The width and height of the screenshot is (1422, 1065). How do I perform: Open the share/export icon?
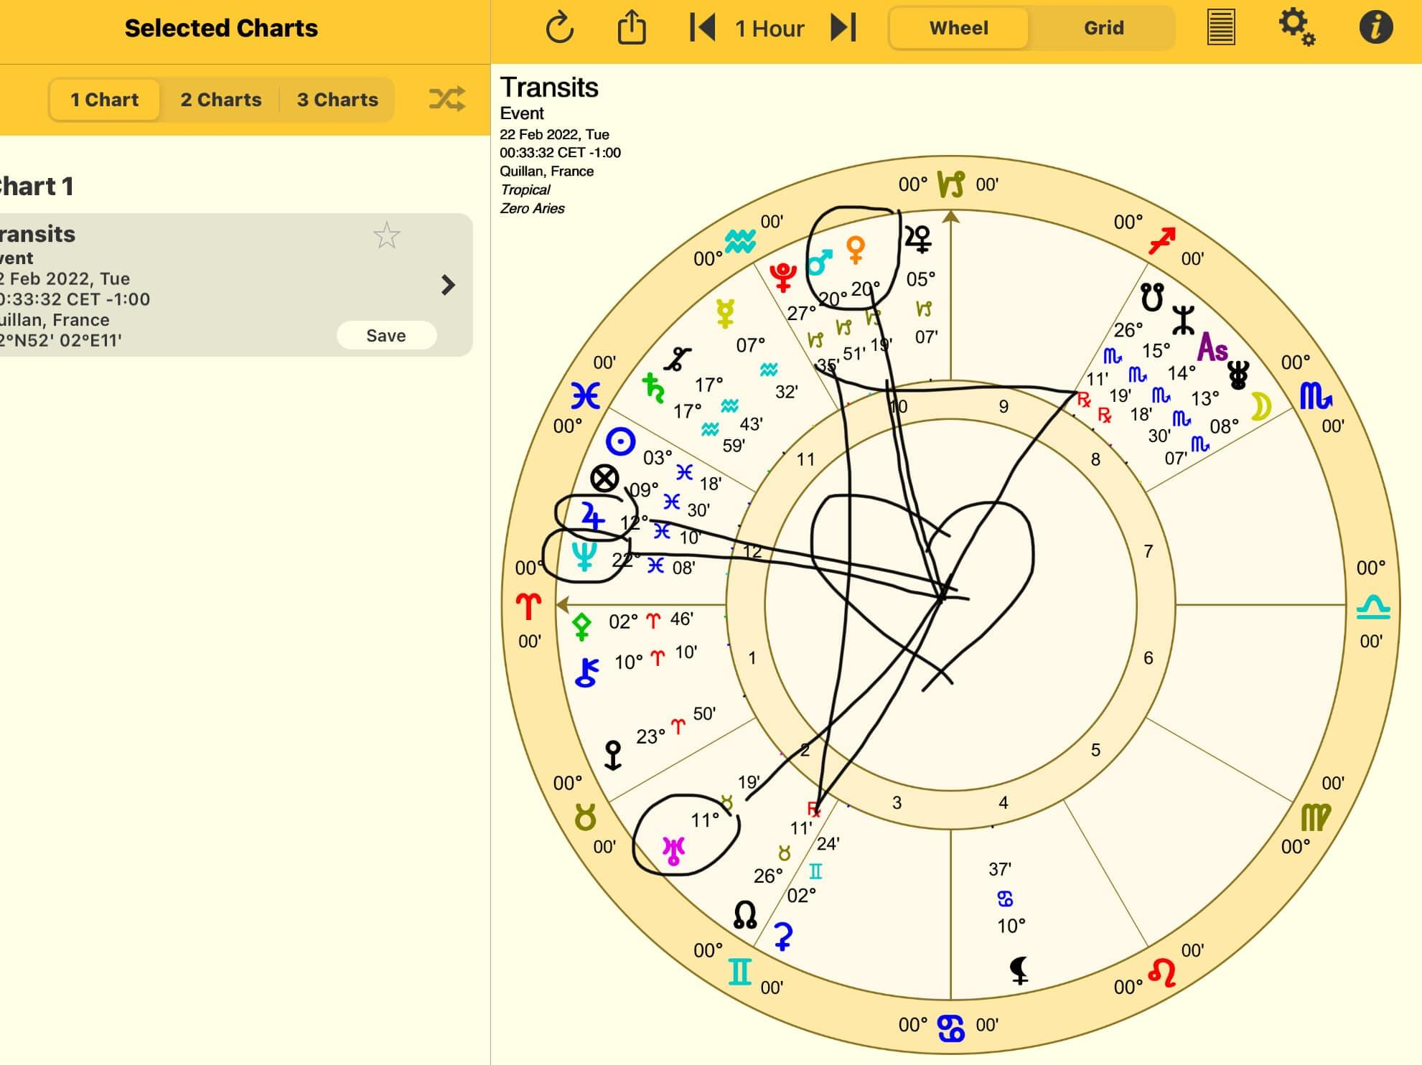coord(631,28)
